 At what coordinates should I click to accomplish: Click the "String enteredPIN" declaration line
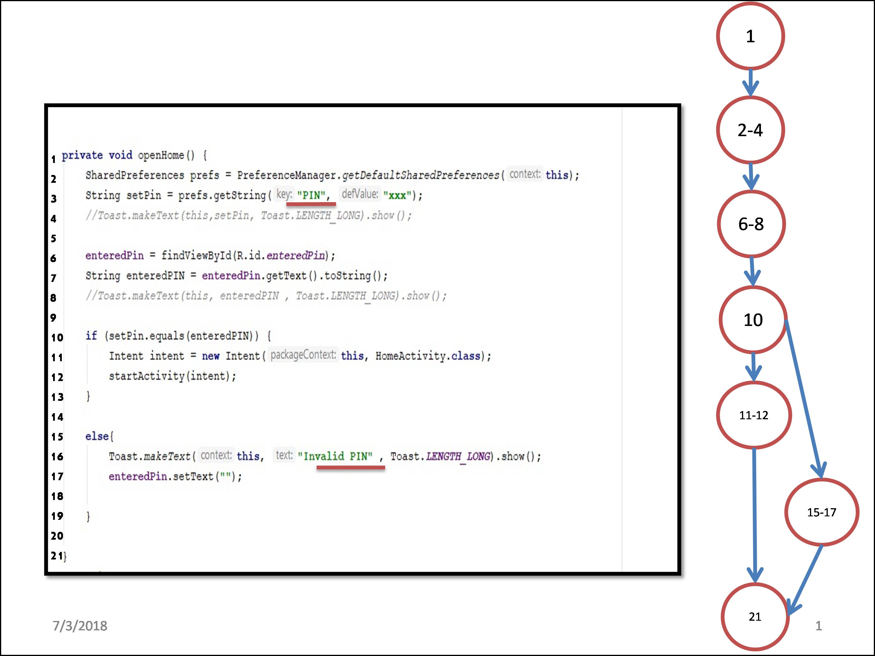tap(237, 276)
